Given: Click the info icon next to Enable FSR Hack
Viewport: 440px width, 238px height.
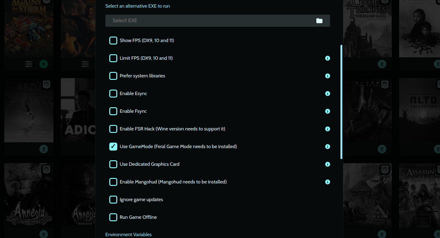Looking at the screenshot, I should click(x=328, y=129).
